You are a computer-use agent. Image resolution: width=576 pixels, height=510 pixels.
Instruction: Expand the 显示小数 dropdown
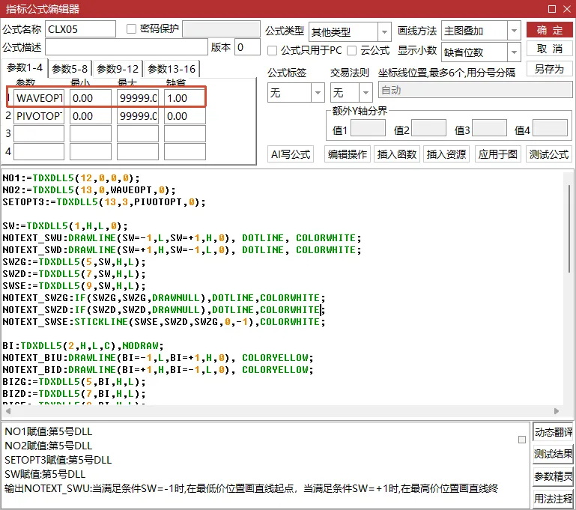[x=514, y=52]
